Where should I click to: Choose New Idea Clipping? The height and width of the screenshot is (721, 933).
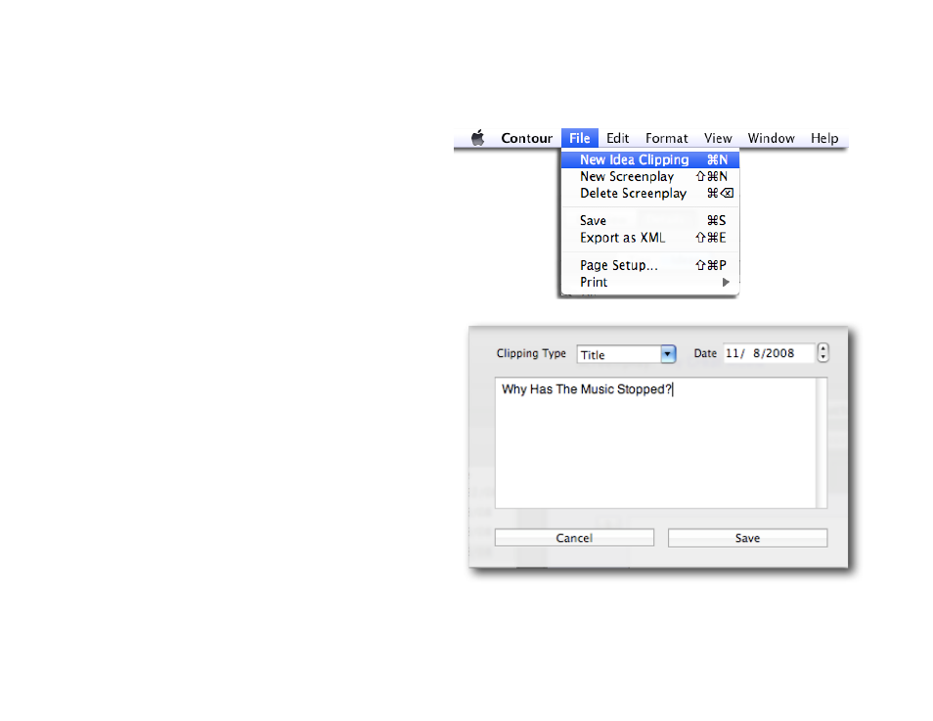tap(650, 159)
